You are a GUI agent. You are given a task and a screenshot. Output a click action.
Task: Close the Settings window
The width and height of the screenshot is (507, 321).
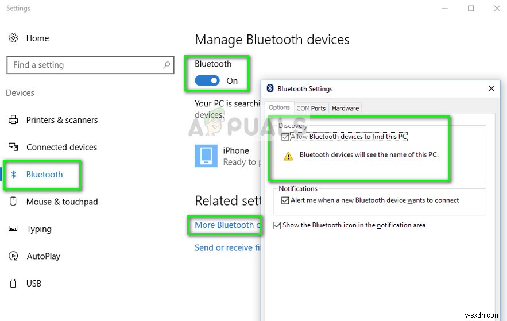point(497,9)
